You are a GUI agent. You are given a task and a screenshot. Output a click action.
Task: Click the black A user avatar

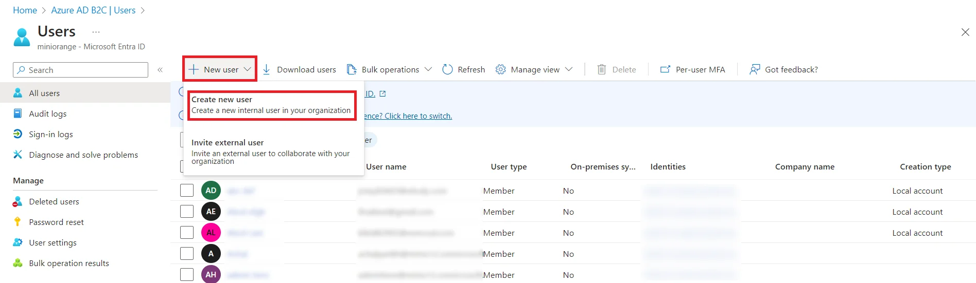coord(211,254)
